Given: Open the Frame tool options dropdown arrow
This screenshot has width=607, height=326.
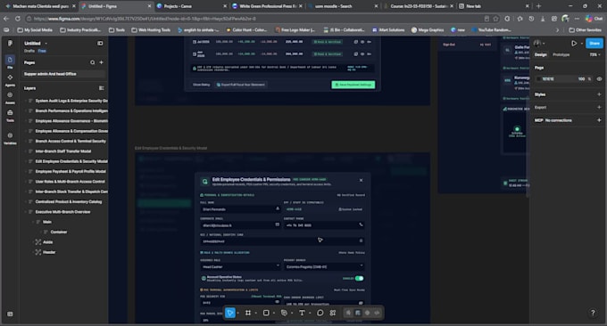Looking at the screenshot, I should (x=256, y=313).
